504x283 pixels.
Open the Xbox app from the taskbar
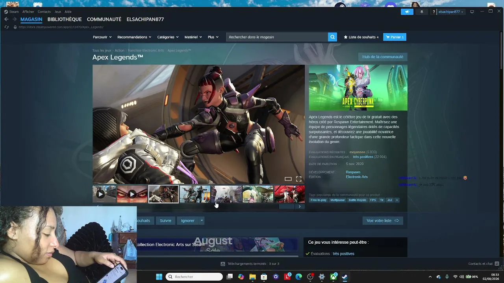coord(334,277)
